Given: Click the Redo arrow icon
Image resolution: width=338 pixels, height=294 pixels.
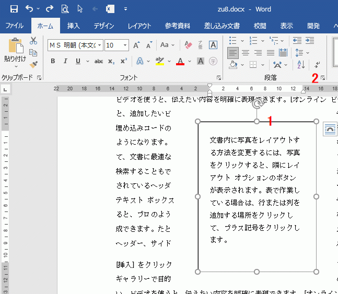Looking at the screenshot, I should click(x=50, y=9).
